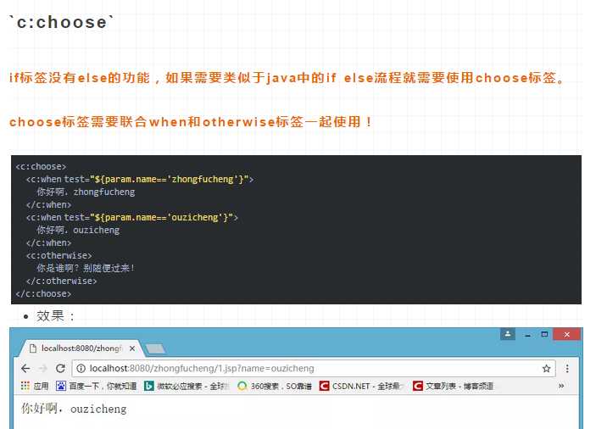Bookmark the page with the star icon

546,368
